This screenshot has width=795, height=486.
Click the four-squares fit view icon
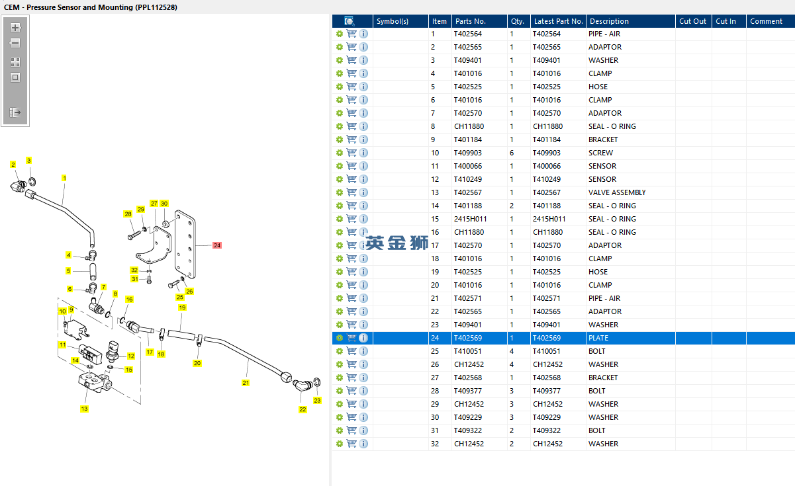tap(15, 62)
